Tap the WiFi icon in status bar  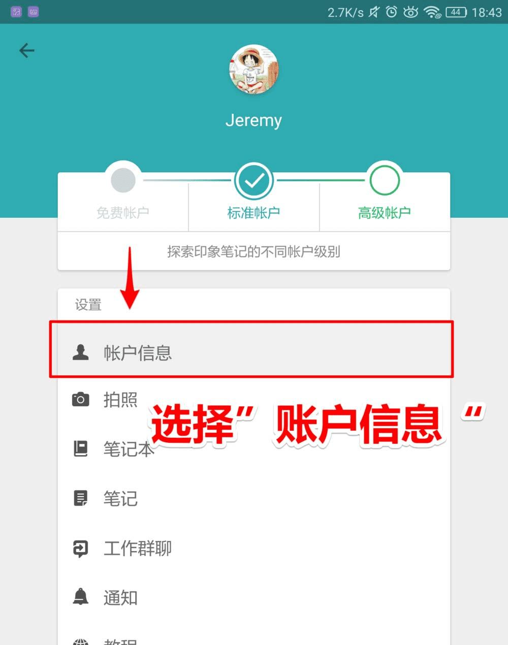[432, 12]
